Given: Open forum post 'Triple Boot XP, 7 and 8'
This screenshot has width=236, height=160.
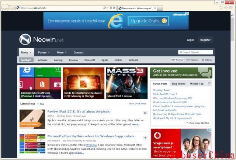Looking at the screenshot, I should tap(165, 94).
